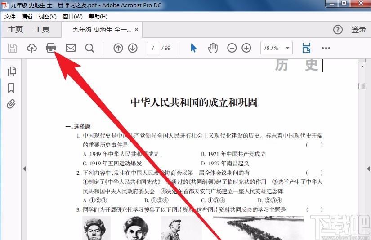Open the Help question mark icon
Image resolution: width=371 pixels, height=240 pixels.
338,30
